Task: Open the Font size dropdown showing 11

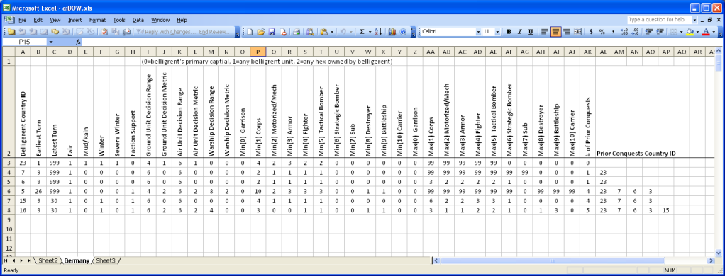Action: click(497, 32)
